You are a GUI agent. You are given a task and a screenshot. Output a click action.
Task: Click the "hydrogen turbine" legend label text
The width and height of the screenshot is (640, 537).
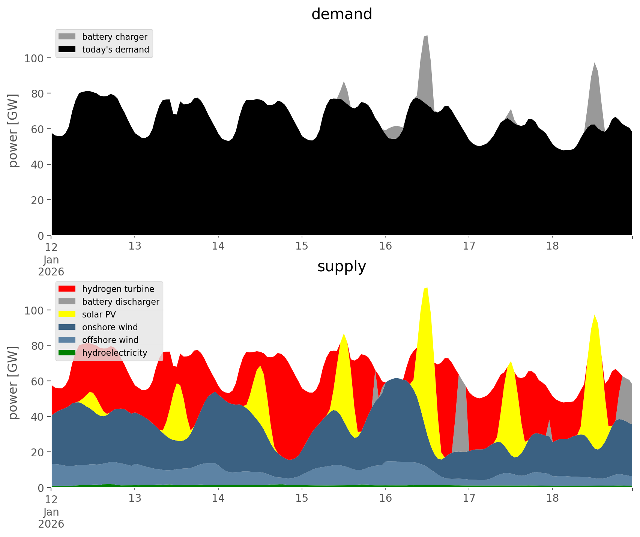click(118, 289)
